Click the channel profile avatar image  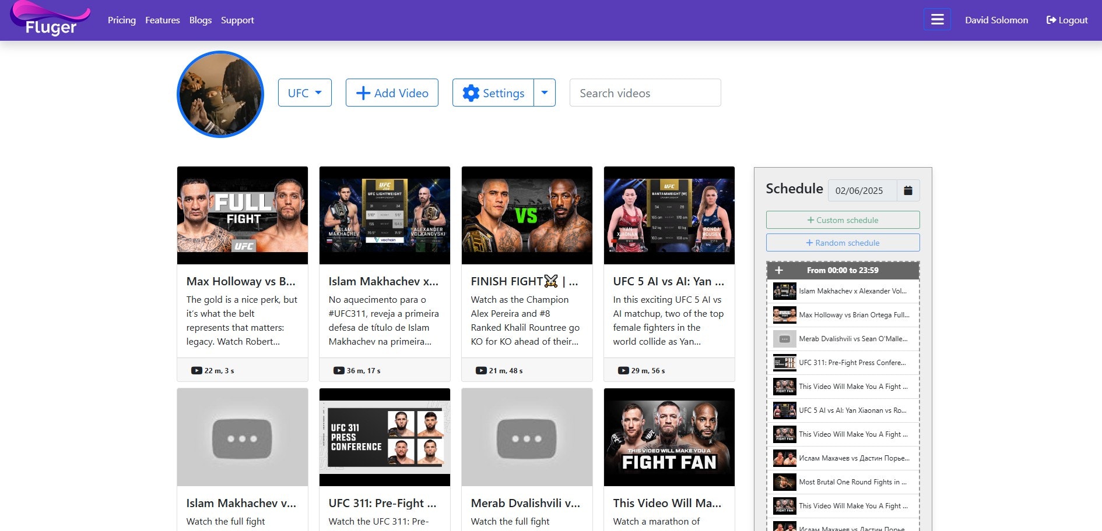[220, 94]
